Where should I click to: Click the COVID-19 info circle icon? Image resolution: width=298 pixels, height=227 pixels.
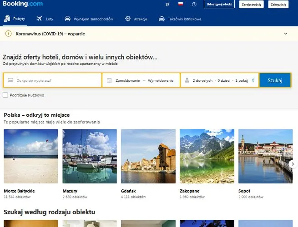[8, 34]
